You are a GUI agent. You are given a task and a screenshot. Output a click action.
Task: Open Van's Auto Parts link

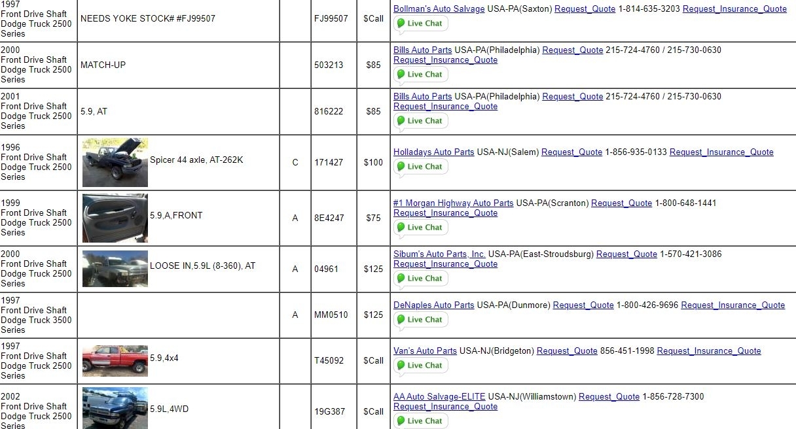(425, 351)
